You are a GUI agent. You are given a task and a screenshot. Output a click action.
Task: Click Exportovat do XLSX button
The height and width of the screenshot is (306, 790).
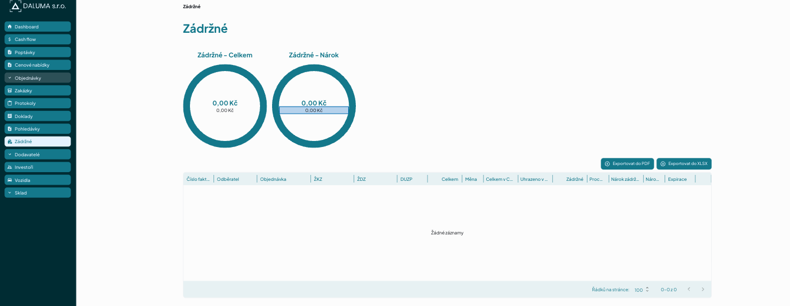tap(684, 164)
